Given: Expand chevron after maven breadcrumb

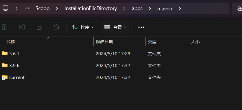Looking at the screenshot, I should [180, 8].
